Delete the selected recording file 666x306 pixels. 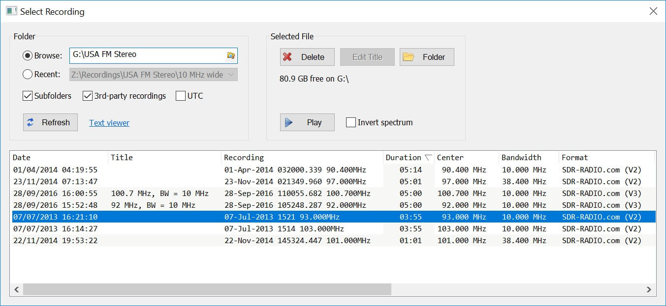click(x=307, y=56)
